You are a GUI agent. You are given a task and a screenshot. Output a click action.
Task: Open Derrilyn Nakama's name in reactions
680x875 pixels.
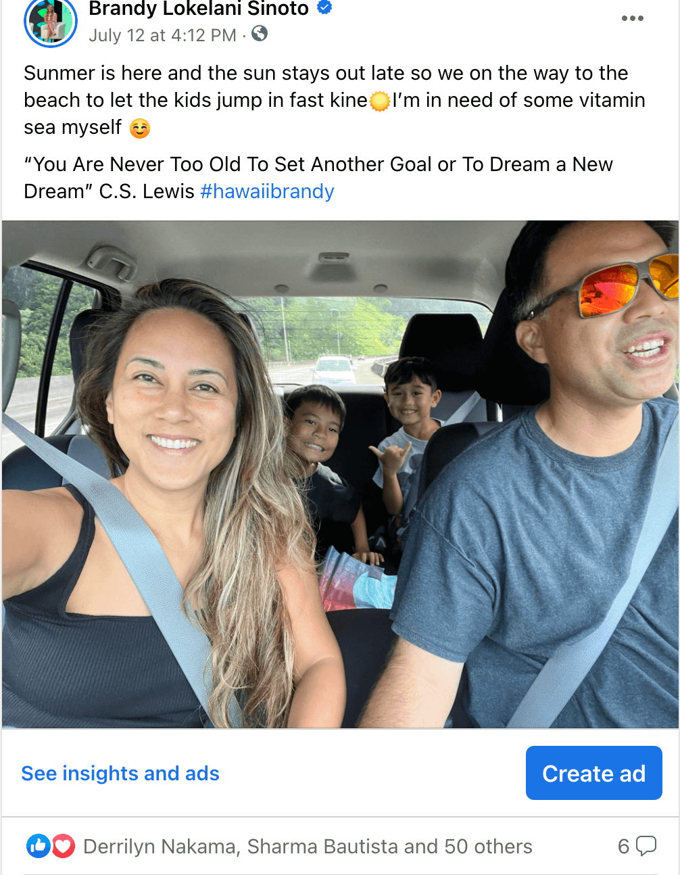tap(160, 847)
